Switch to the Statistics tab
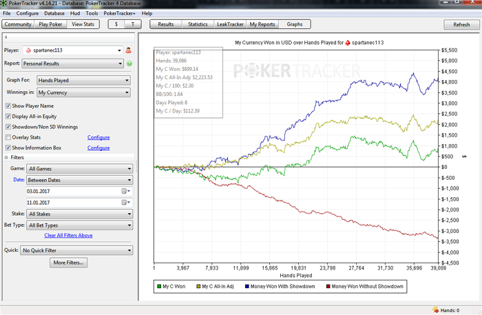This screenshot has width=482, height=315. pyautogui.click(x=198, y=24)
